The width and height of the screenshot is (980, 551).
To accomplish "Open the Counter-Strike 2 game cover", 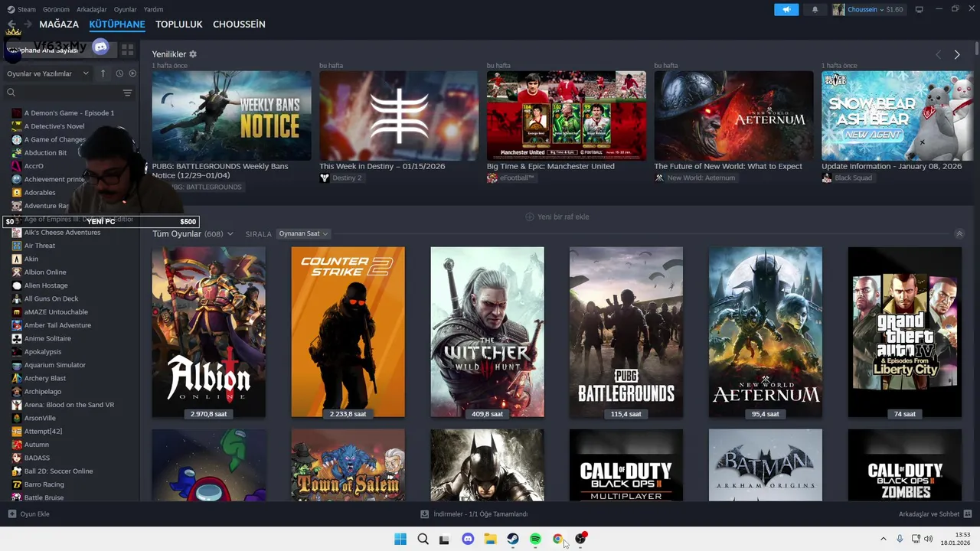I will 348,332.
